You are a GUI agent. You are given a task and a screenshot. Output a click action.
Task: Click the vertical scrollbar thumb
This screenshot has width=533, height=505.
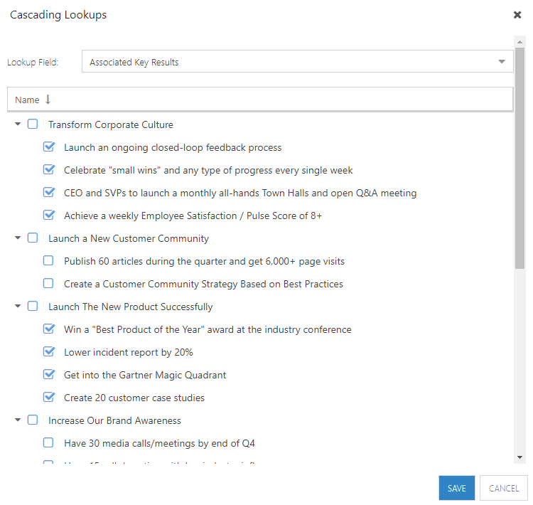click(x=519, y=158)
